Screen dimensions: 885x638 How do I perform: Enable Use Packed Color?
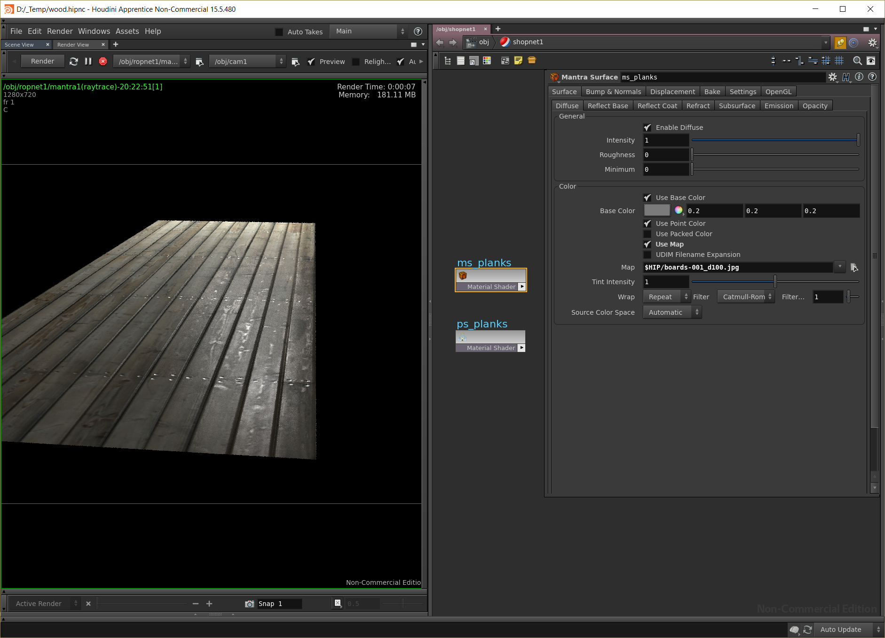[648, 234]
